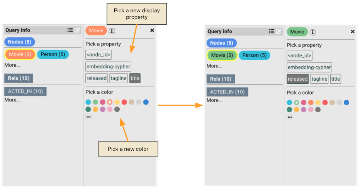Choose title property in the green Movie panel
Screen dimensions: 360x189
pos(335,79)
